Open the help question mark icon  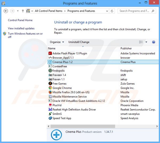pyautogui.click(x=154, y=42)
